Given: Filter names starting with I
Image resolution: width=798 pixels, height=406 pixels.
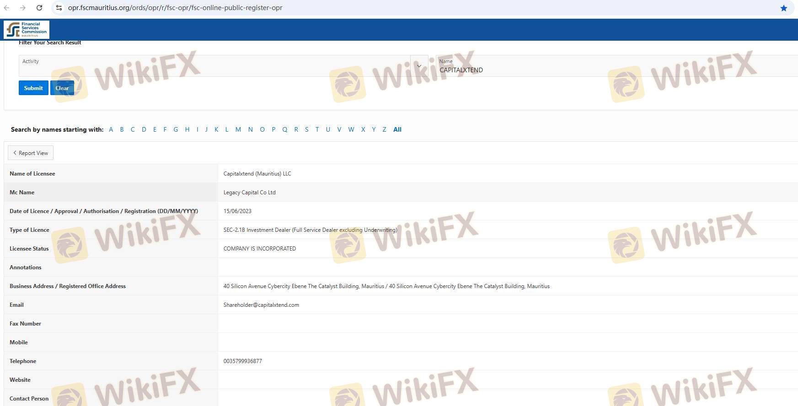Looking at the screenshot, I should coord(198,129).
